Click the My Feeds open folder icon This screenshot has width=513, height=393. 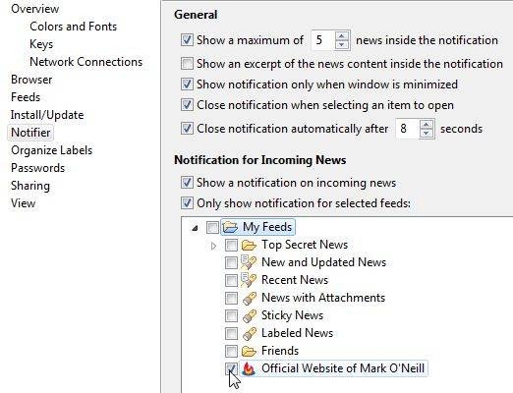coord(230,227)
